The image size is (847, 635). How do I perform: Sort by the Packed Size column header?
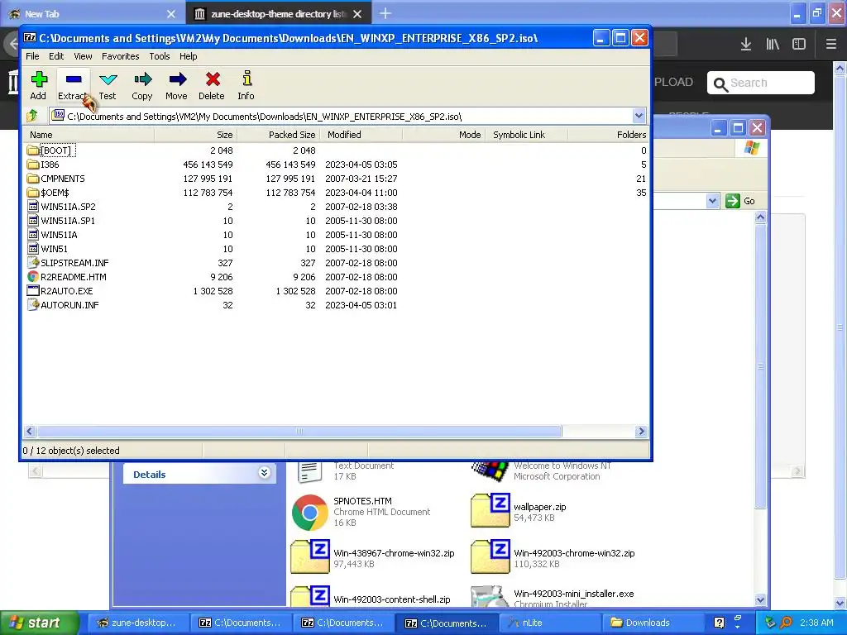(278, 135)
